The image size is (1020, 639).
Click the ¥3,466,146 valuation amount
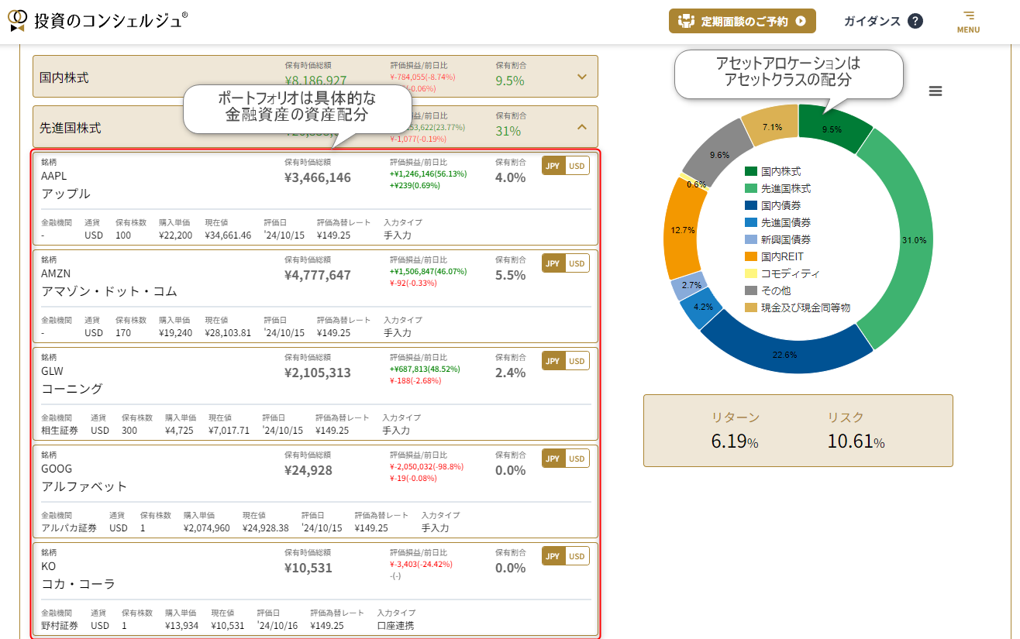pyautogui.click(x=318, y=177)
